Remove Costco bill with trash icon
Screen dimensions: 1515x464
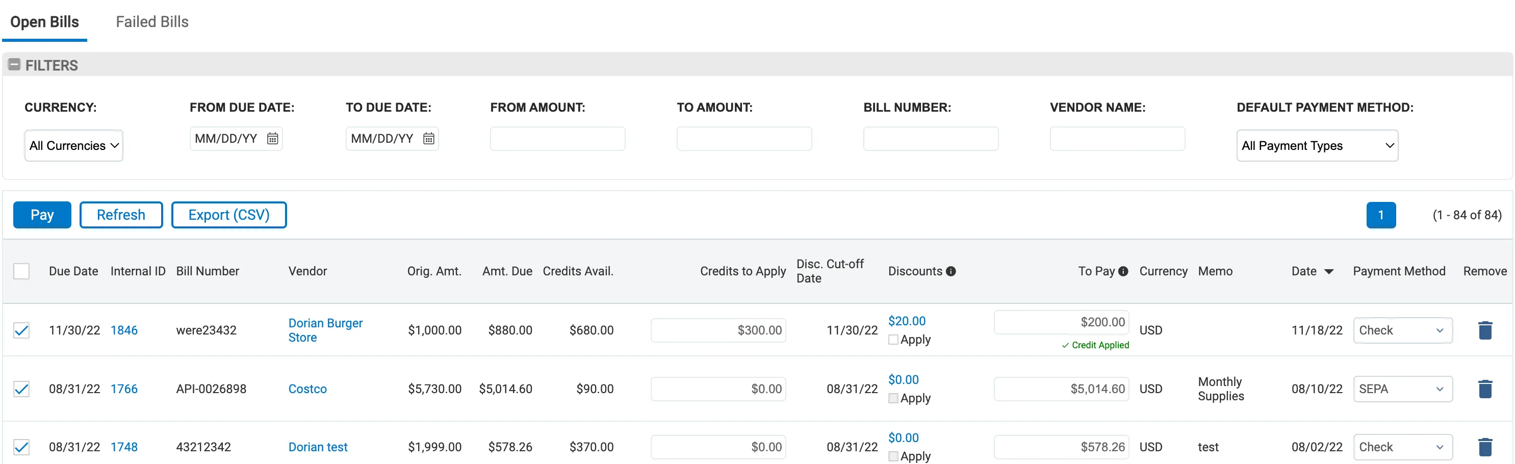1484,389
